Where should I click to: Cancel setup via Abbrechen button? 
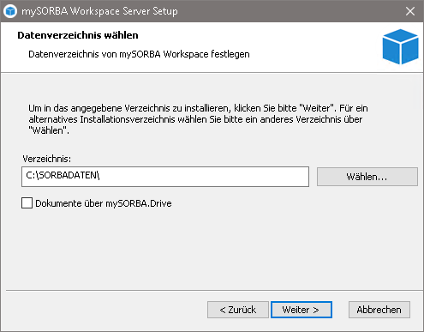tap(379, 310)
